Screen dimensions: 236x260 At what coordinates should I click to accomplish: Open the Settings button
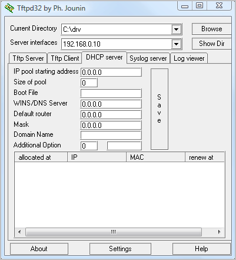click(x=120, y=249)
